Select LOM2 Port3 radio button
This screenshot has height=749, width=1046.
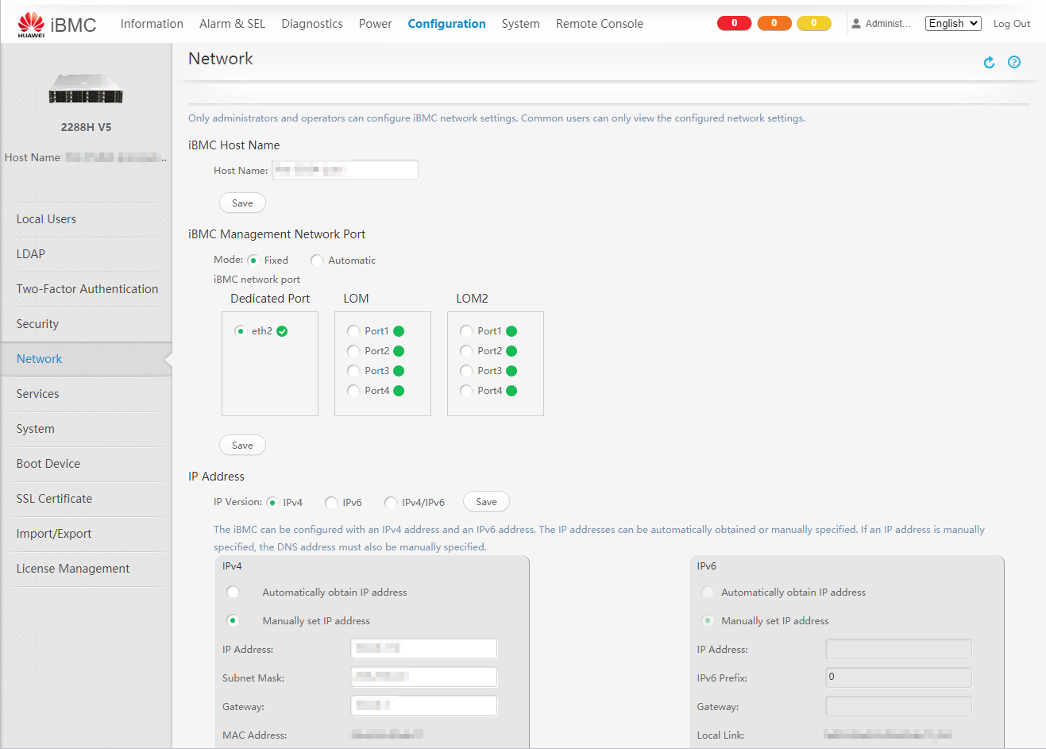coord(466,371)
